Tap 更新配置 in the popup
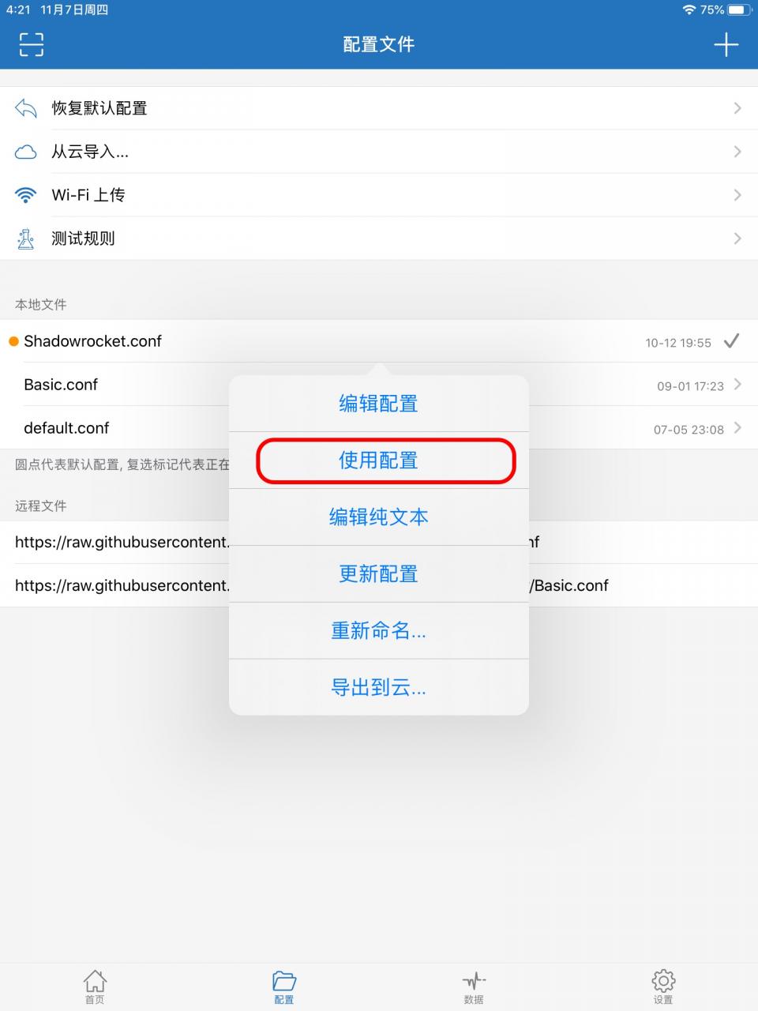This screenshot has height=1011, width=758. 379,574
